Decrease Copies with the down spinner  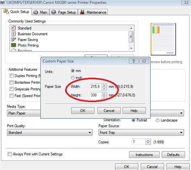(x=148, y=143)
